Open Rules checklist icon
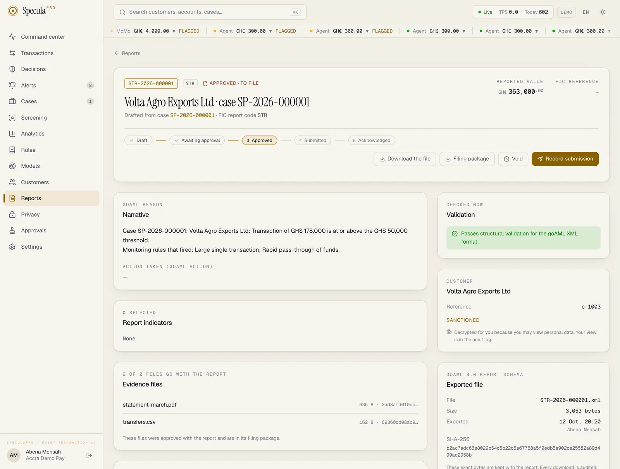This screenshot has height=469, width=620. [12, 150]
